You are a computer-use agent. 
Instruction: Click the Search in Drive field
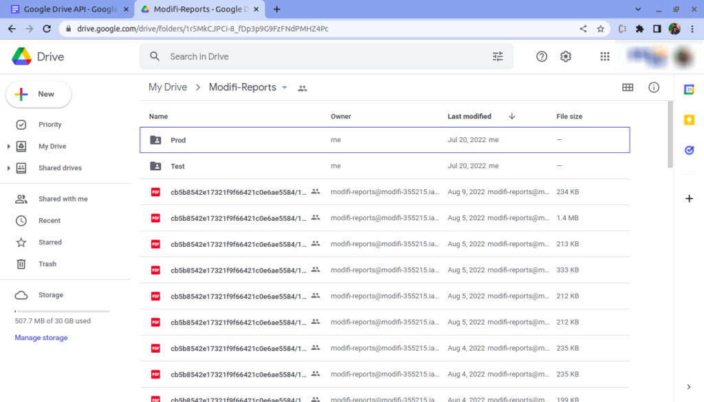tap(323, 57)
